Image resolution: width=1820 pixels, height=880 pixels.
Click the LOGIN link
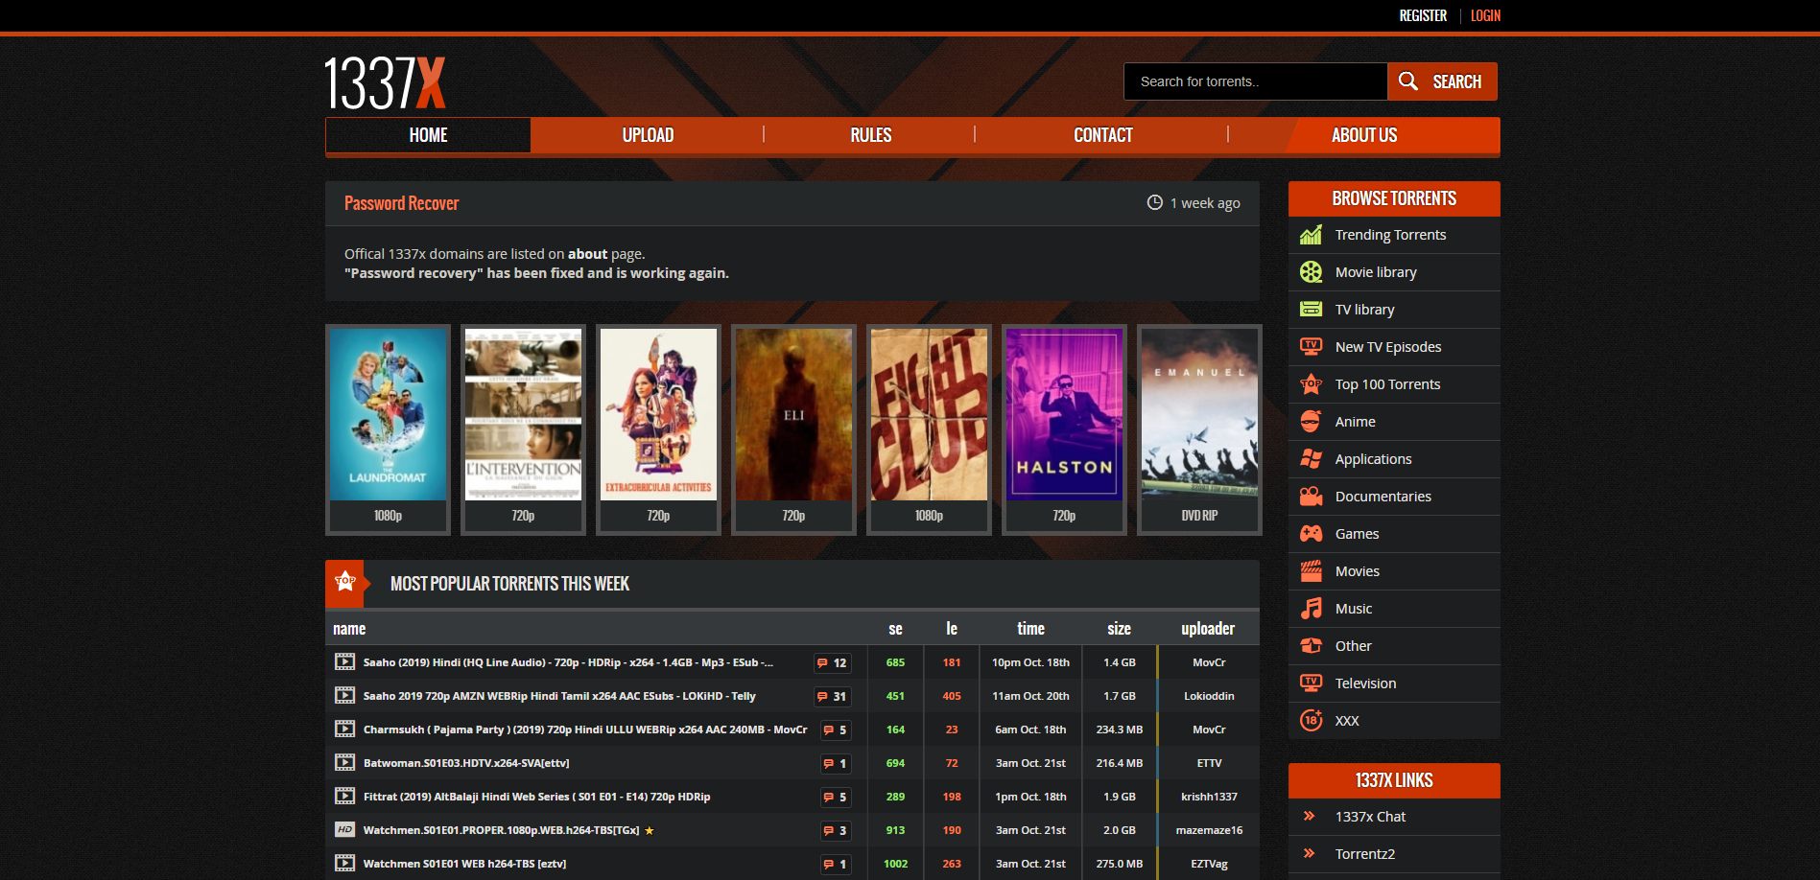[x=1485, y=15]
